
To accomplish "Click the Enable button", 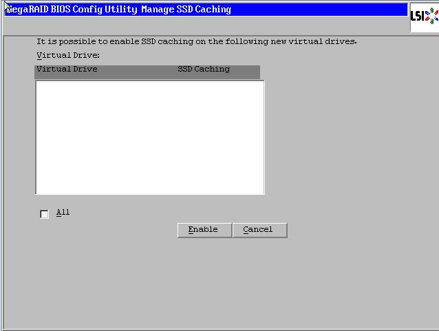I will pos(204,230).
